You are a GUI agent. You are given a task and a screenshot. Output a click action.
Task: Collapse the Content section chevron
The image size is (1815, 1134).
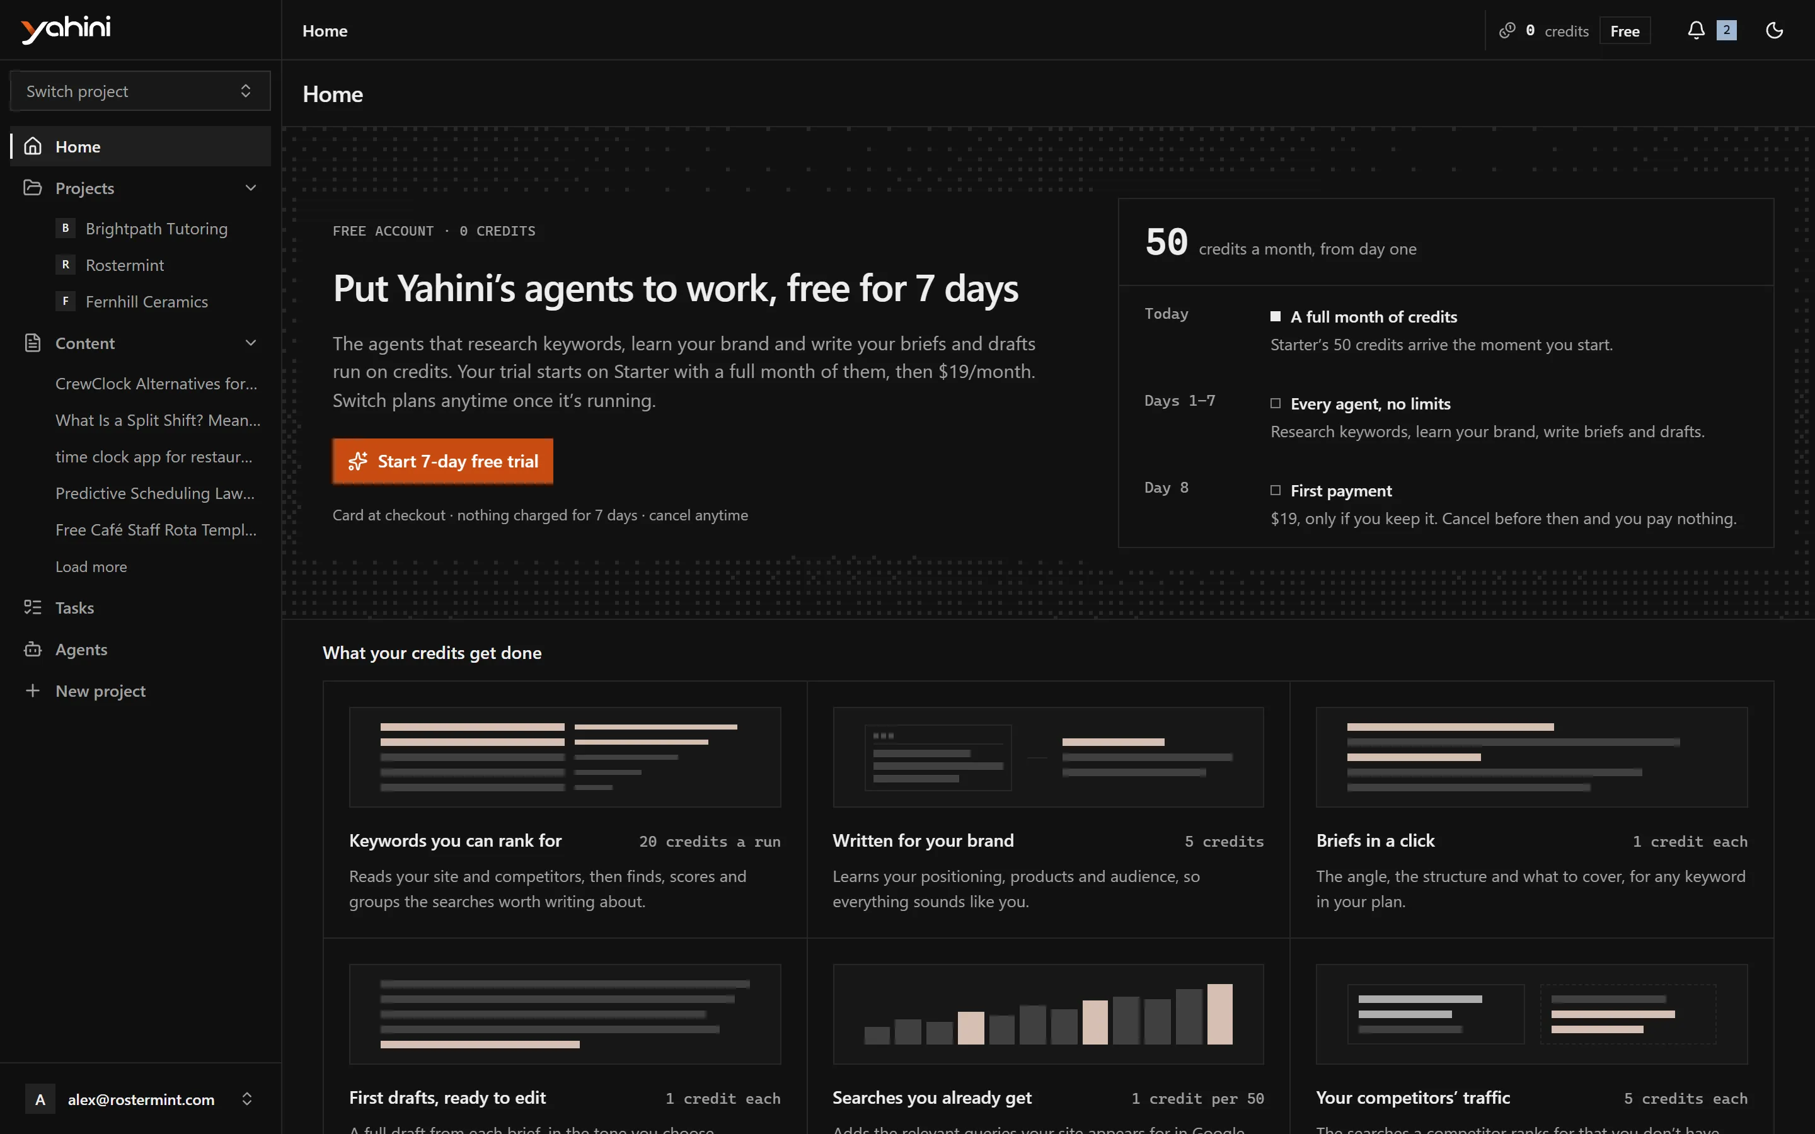[250, 343]
